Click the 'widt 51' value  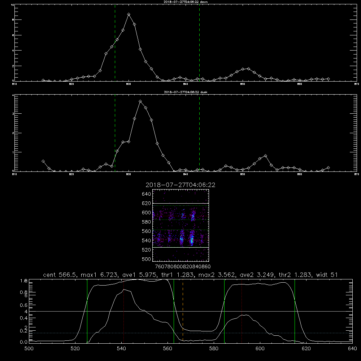(327, 275)
